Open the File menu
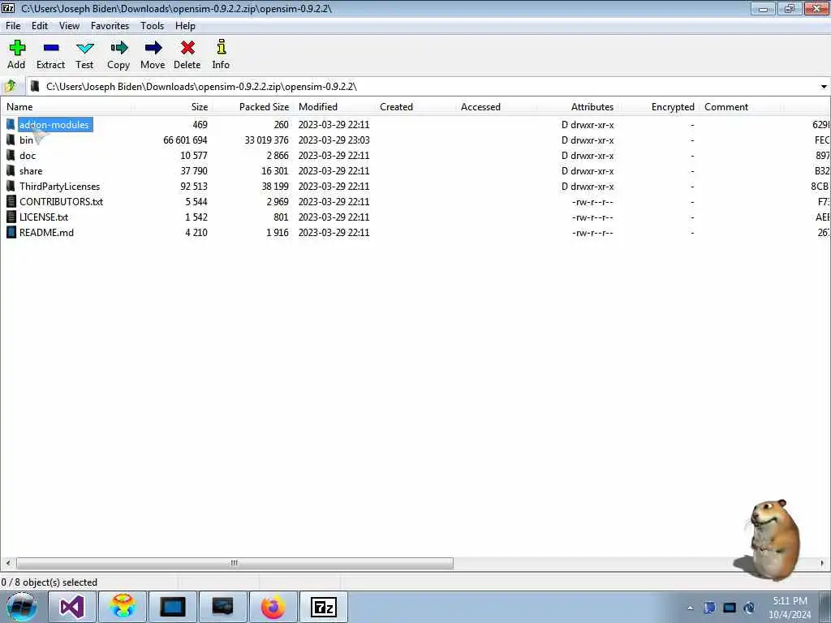 (x=13, y=25)
